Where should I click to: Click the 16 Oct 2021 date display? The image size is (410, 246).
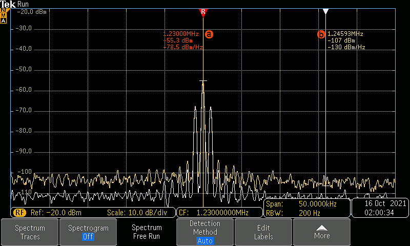click(x=385, y=203)
